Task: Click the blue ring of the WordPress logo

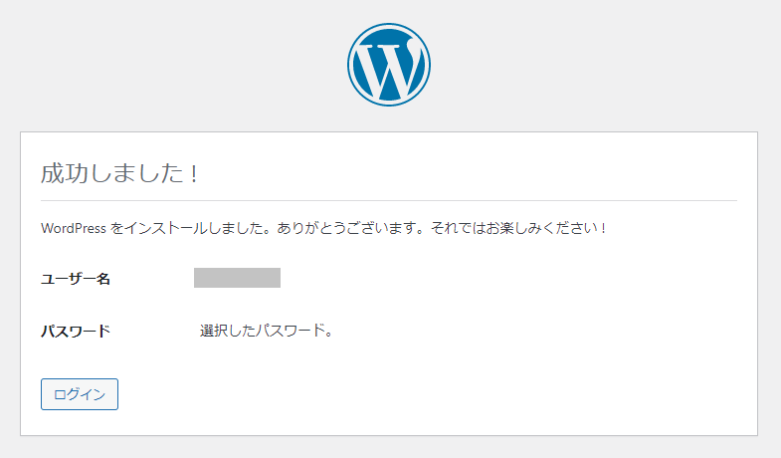Action: click(351, 65)
